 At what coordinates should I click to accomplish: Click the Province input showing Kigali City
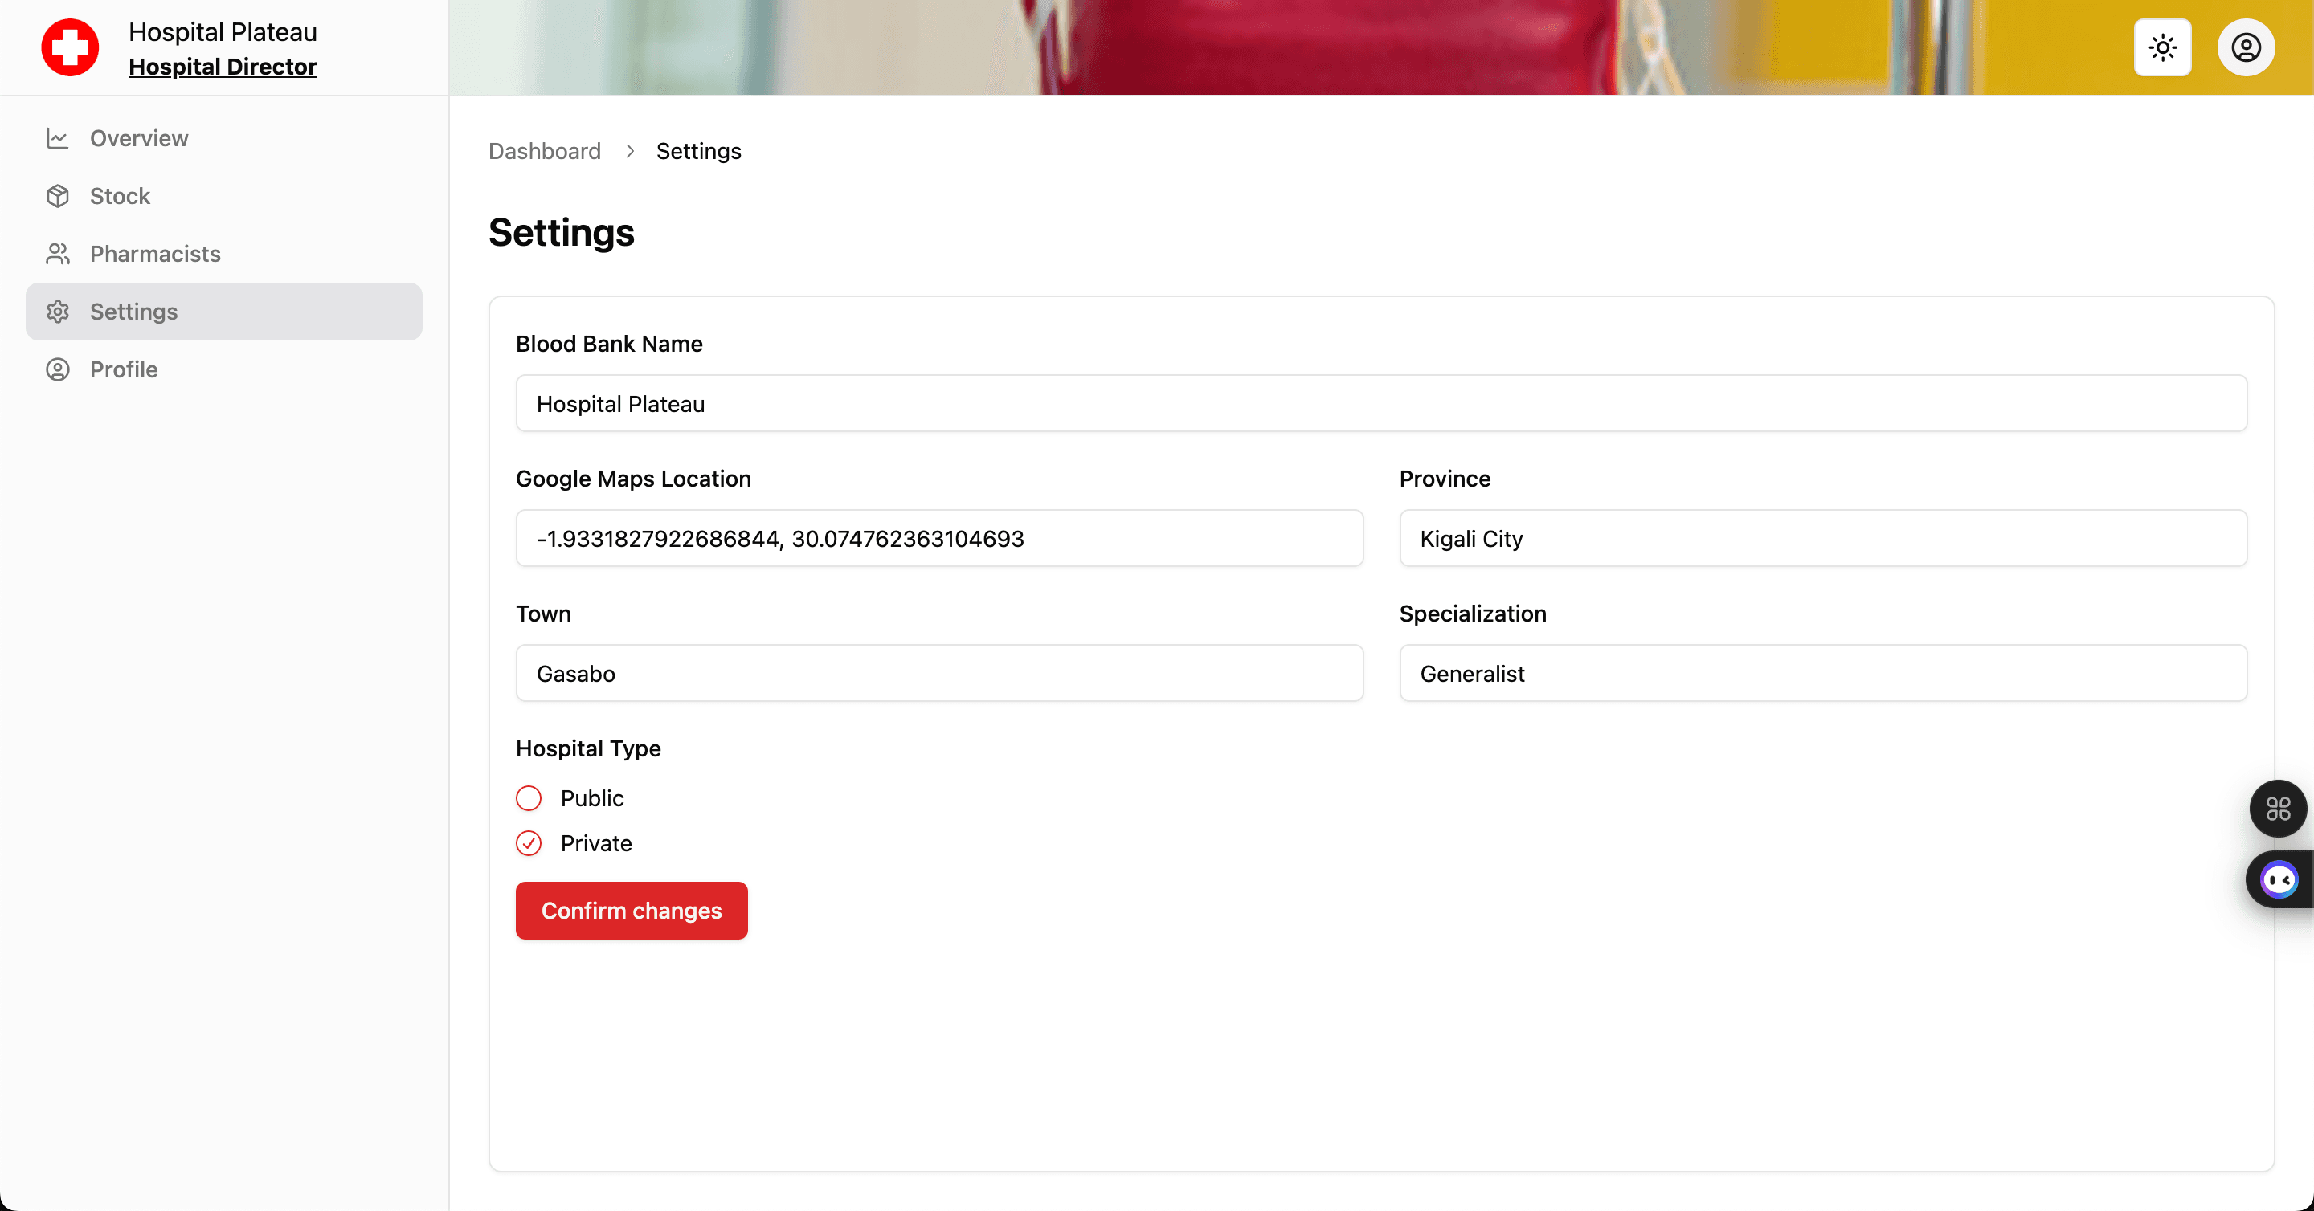(1821, 539)
